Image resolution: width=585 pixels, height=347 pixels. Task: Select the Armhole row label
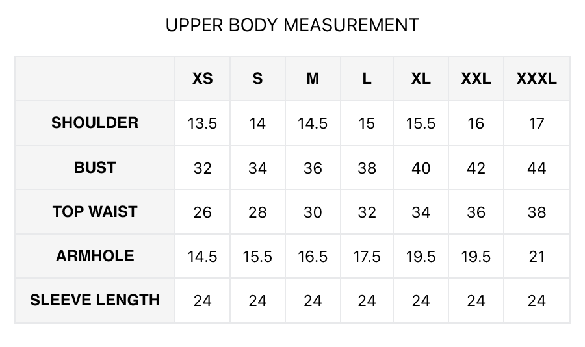95,256
